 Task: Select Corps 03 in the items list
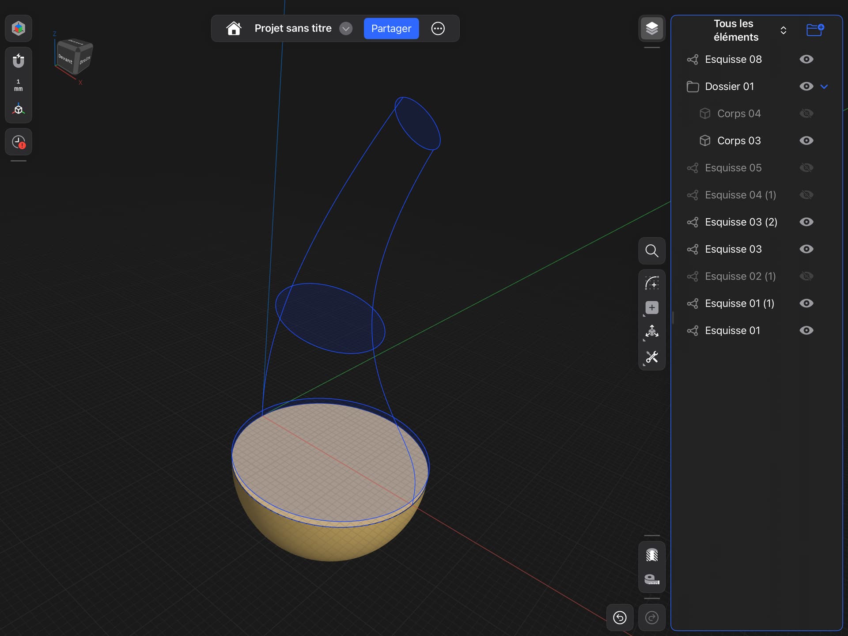point(738,140)
